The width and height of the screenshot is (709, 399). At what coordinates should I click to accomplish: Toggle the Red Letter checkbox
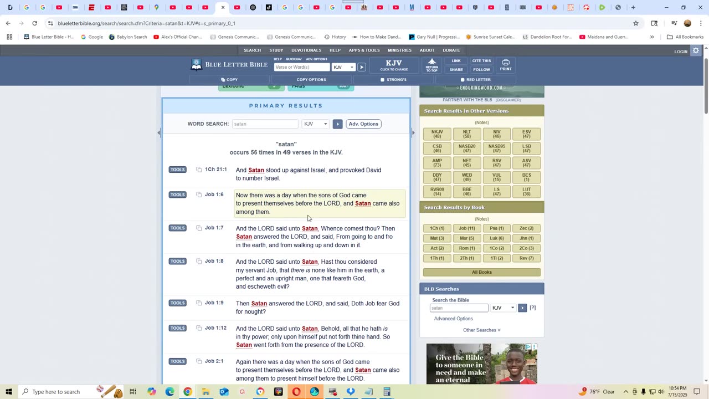[463, 80]
